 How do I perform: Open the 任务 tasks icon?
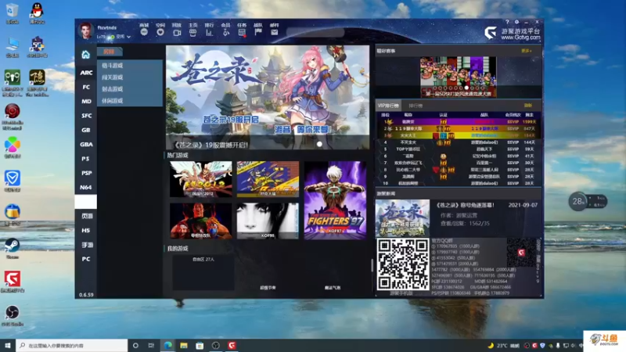(x=242, y=32)
